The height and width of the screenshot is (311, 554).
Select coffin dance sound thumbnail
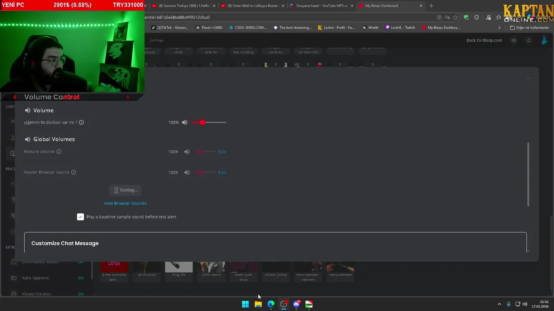pos(211,267)
